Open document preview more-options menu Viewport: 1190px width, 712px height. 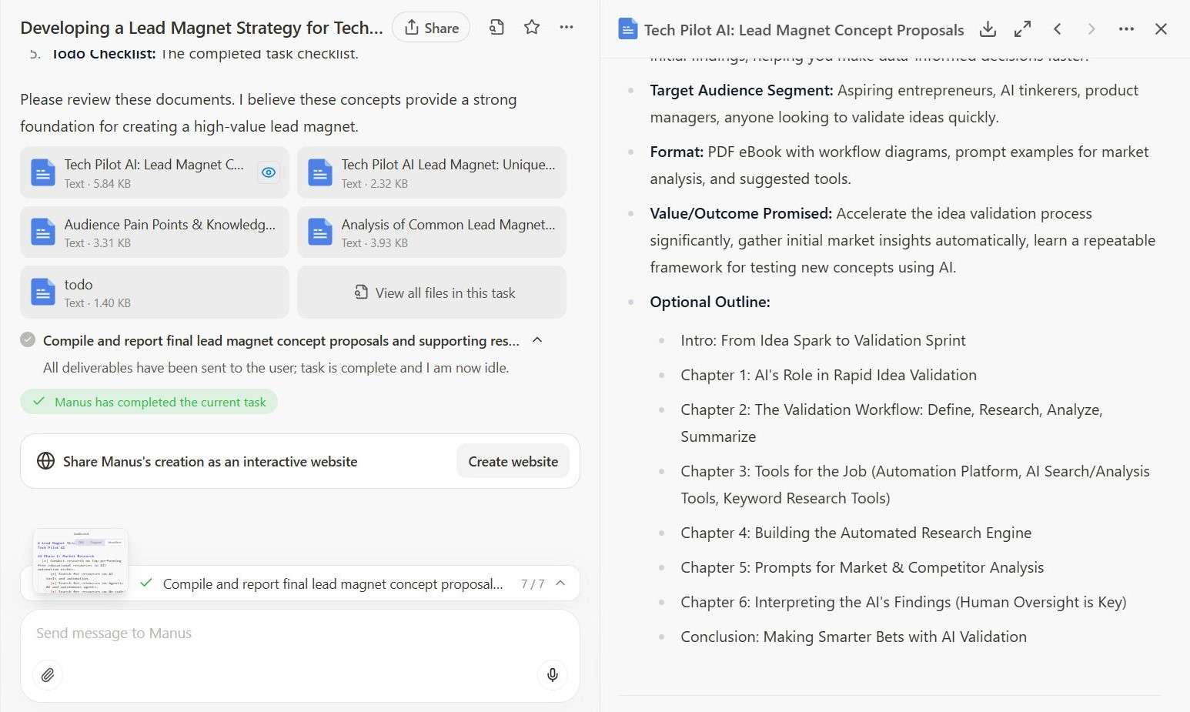point(1126,29)
